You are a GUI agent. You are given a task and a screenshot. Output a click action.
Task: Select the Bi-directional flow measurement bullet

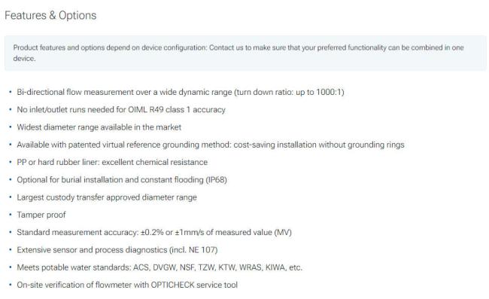pos(181,92)
